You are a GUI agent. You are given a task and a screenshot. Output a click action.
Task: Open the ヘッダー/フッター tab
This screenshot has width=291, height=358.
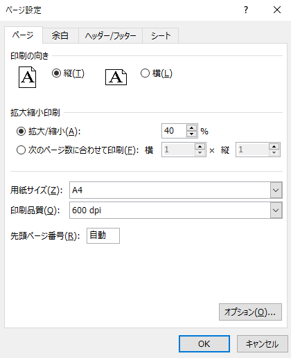coord(110,36)
